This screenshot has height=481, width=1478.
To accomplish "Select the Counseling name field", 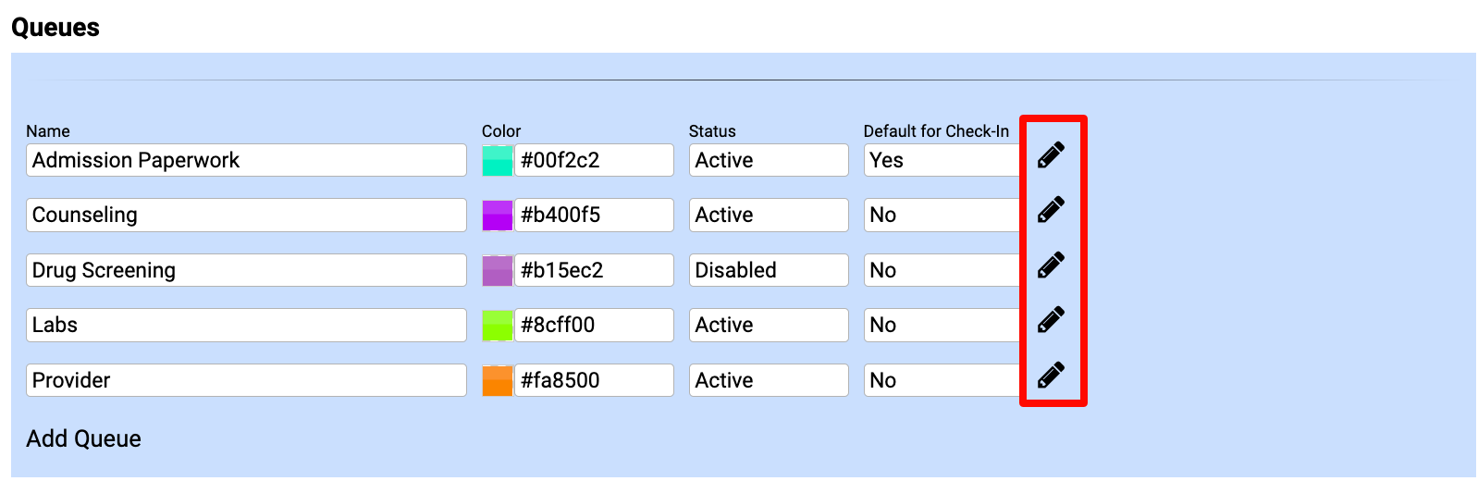I will 246,215.
